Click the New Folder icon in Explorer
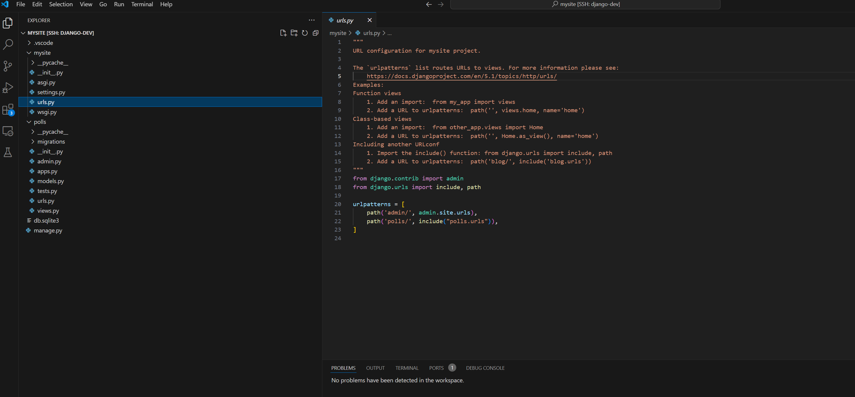 click(x=294, y=33)
